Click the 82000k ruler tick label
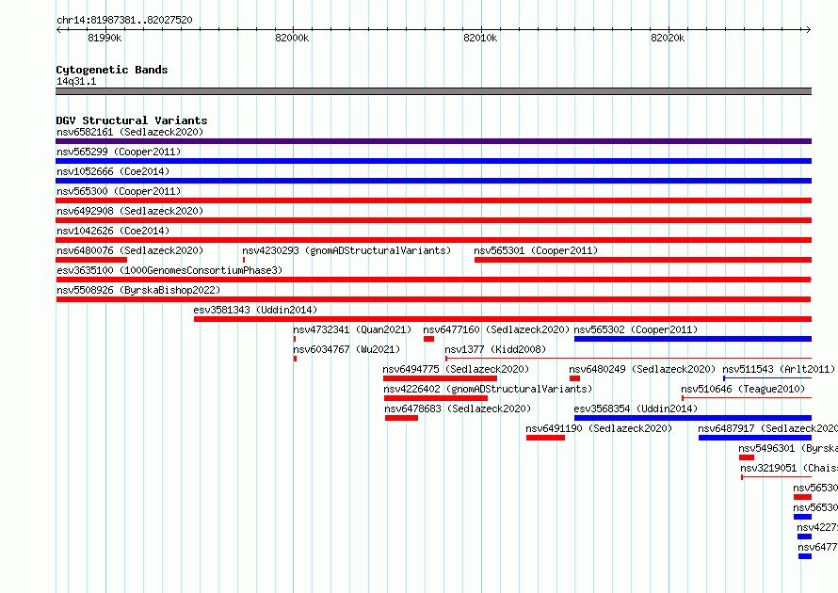This screenshot has height=593, width=838. tap(292, 38)
